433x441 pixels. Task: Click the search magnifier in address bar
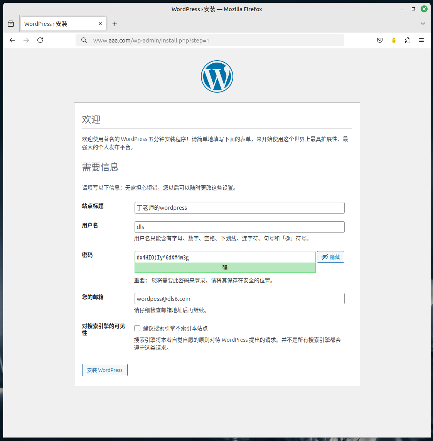[84, 40]
